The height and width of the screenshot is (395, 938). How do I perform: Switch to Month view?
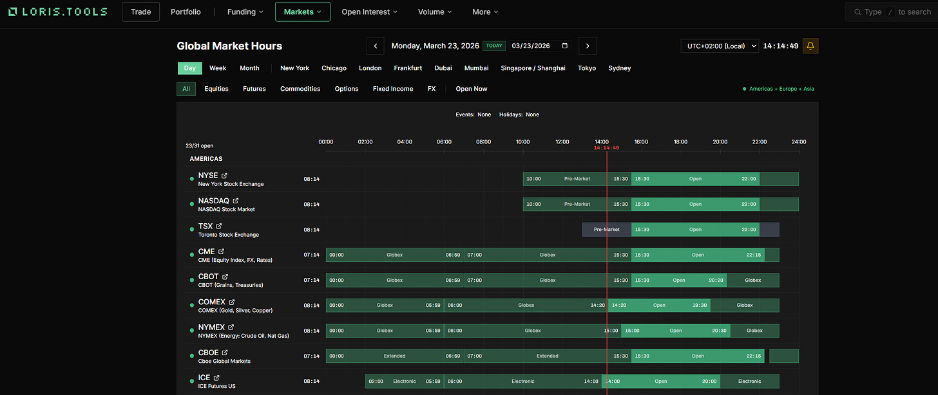point(249,68)
